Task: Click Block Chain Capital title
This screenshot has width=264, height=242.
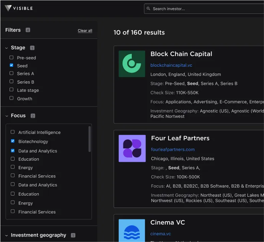Action: pyautogui.click(x=181, y=54)
